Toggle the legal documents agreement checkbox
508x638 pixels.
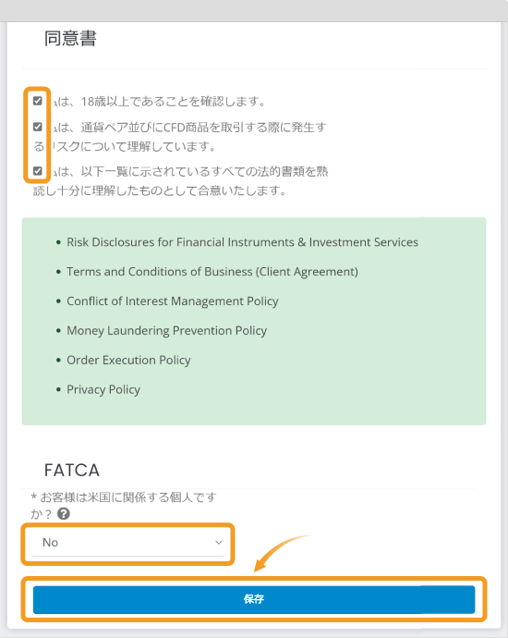38,171
